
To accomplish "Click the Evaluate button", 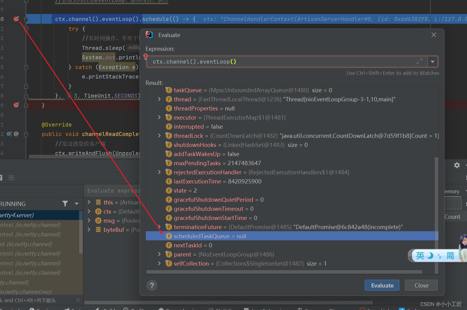I will pos(382,285).
